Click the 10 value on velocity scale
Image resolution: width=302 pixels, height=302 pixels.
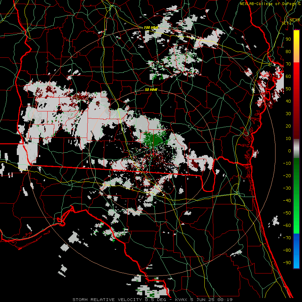tap(288, 139)
